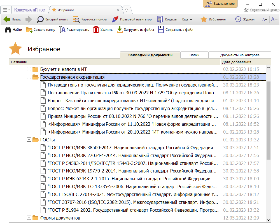Screen dimensions: 280x224
Task: Click Загрузить из файла
Action: (x=120, y=30)
